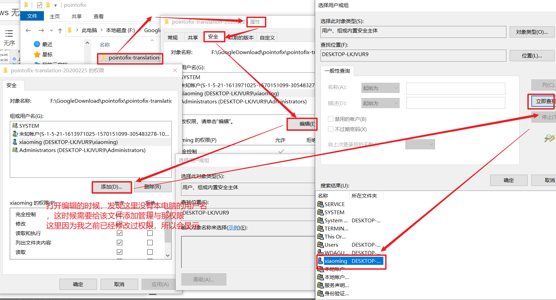The image size is (556, 300).
Task: Click the xiaoming user icon in search results
Action: tap(321, 261)
